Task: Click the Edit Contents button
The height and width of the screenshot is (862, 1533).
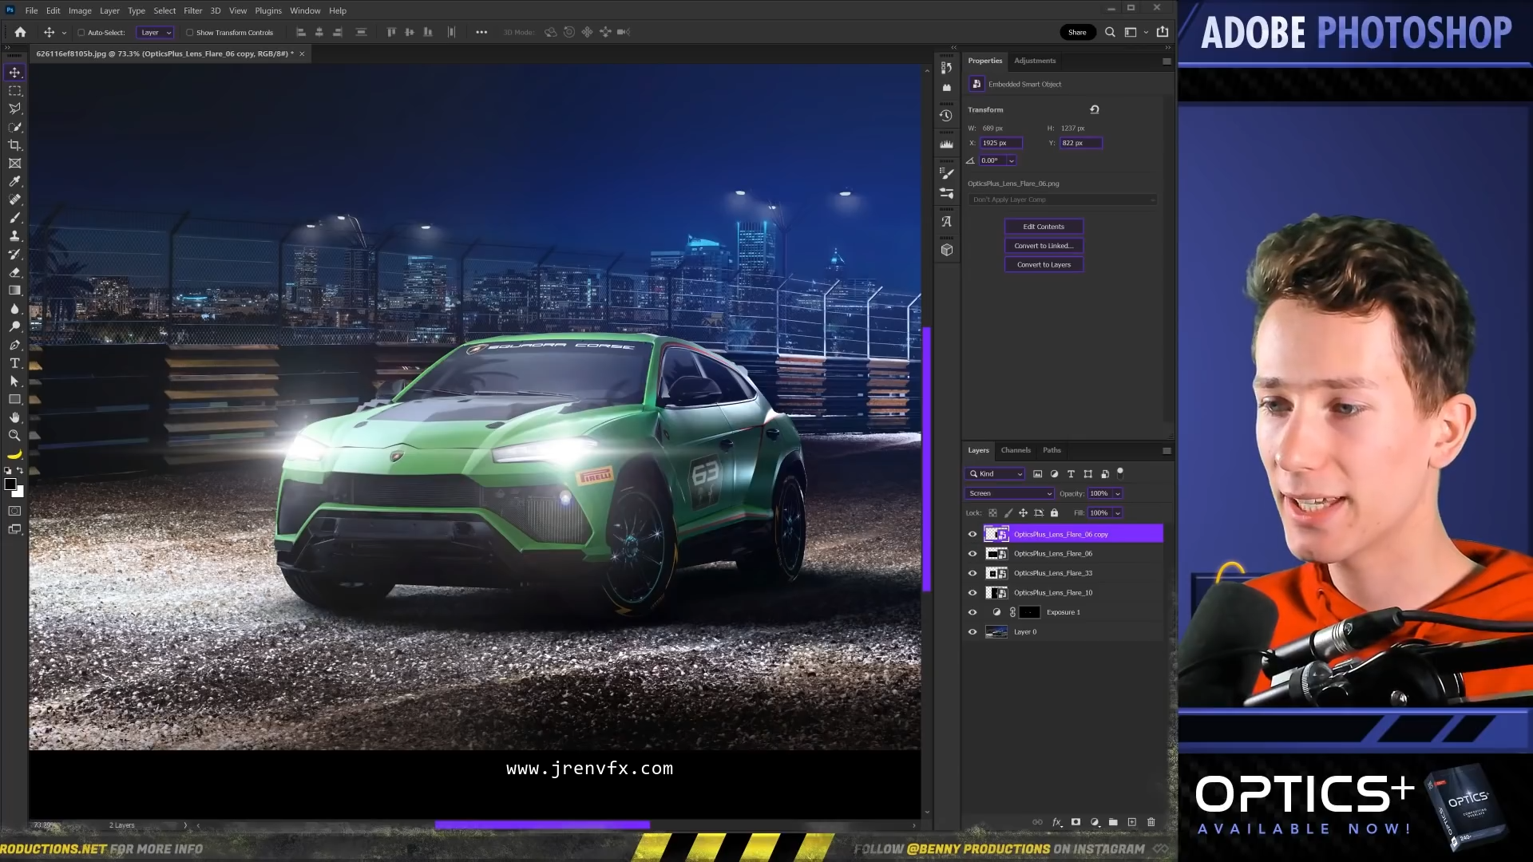Action: (x=1044, y=227)
